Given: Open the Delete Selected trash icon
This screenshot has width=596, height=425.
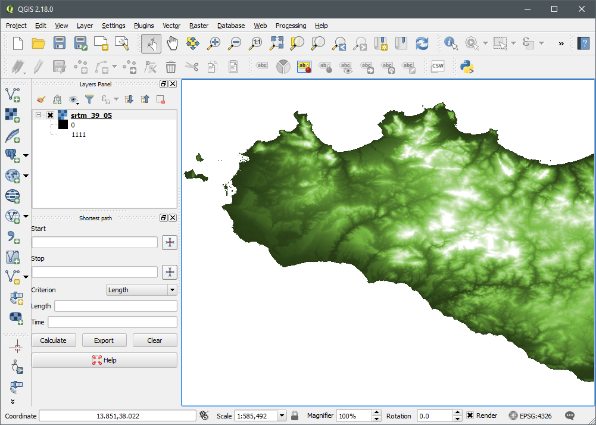Looking at the screenshot, I should pos(171,67).
